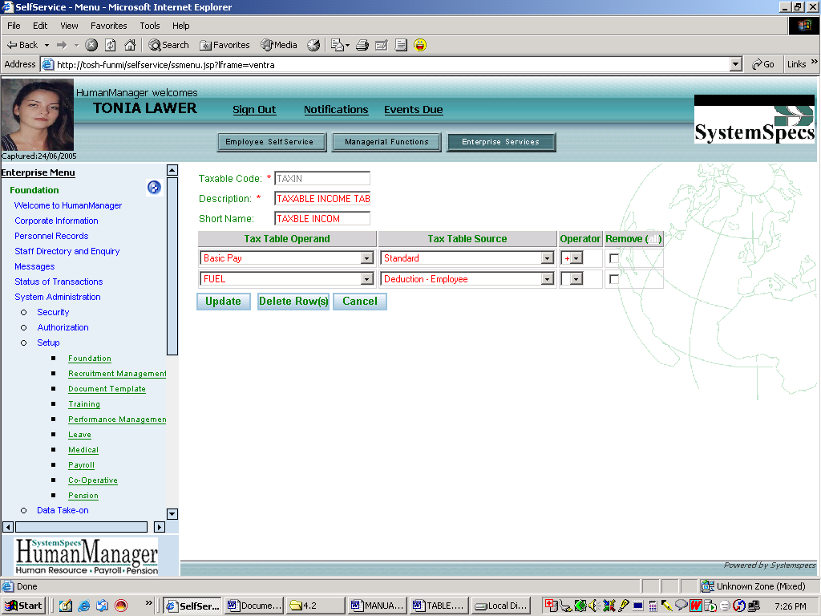Open Search pane in toolbar

(168, 45)
